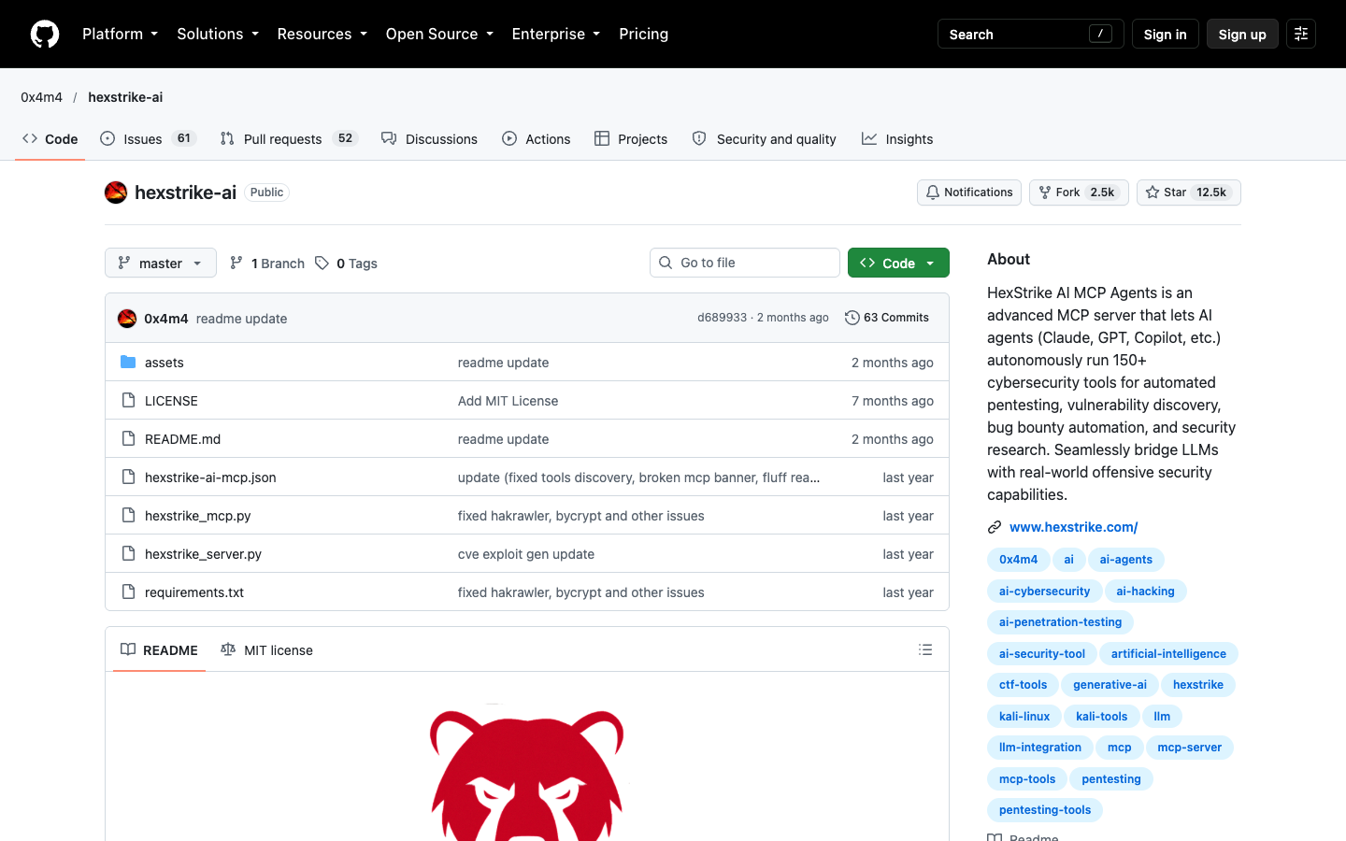This screenshot has width=1346, height=841.
Task: Click the artificial-intelligence topic tag
Action: [x=1168, y=654]
